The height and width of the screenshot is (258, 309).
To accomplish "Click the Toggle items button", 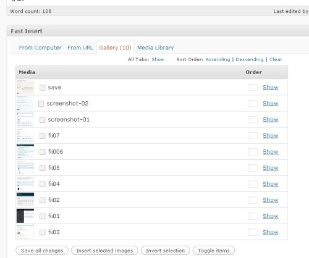I will click(x=214, y=251).
